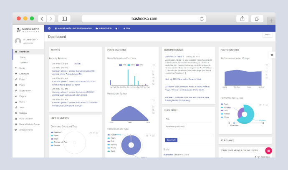
Task: Click the Pages icon in sidebar
Action: pyautogui.click(x=16, y=85)
